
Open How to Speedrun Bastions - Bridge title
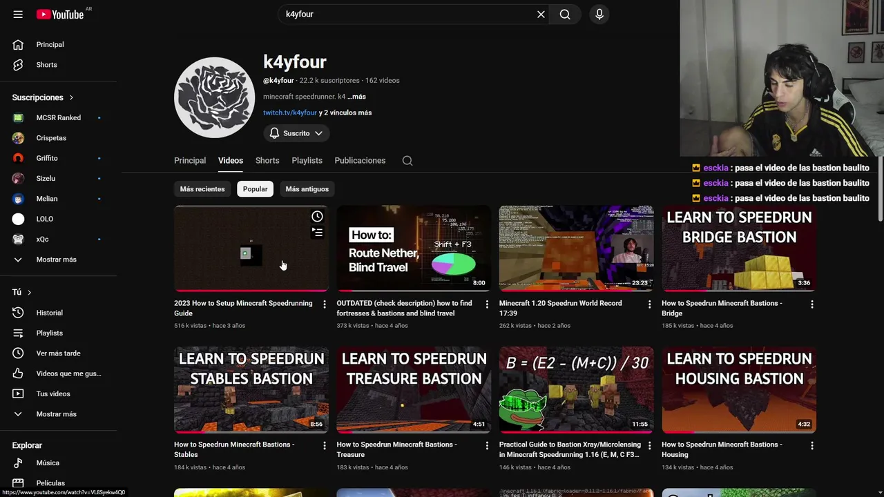click(722, 308)
